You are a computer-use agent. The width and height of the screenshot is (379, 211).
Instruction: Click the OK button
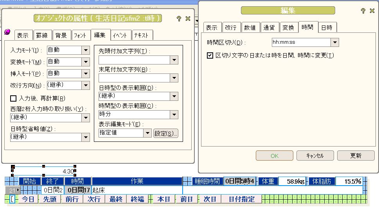[x=274, y=156]
